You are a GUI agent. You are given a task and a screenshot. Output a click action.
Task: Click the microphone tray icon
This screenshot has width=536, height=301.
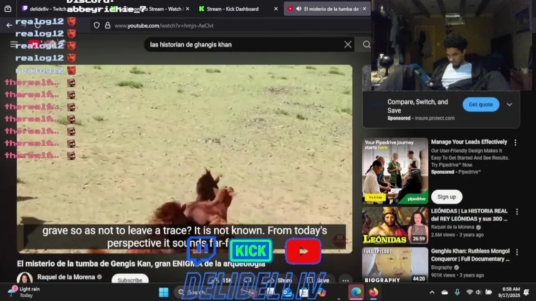[457, 292]
